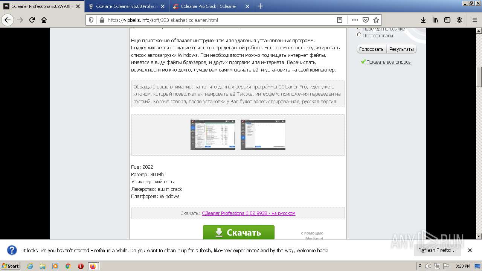Open the network status tray icon

pos(437,266)
